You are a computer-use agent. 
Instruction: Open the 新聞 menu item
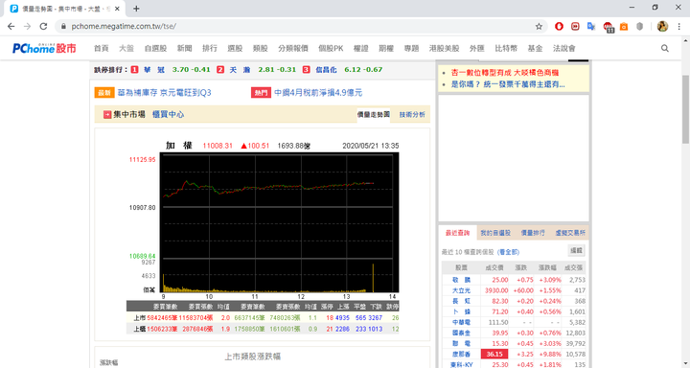point(184,49)
